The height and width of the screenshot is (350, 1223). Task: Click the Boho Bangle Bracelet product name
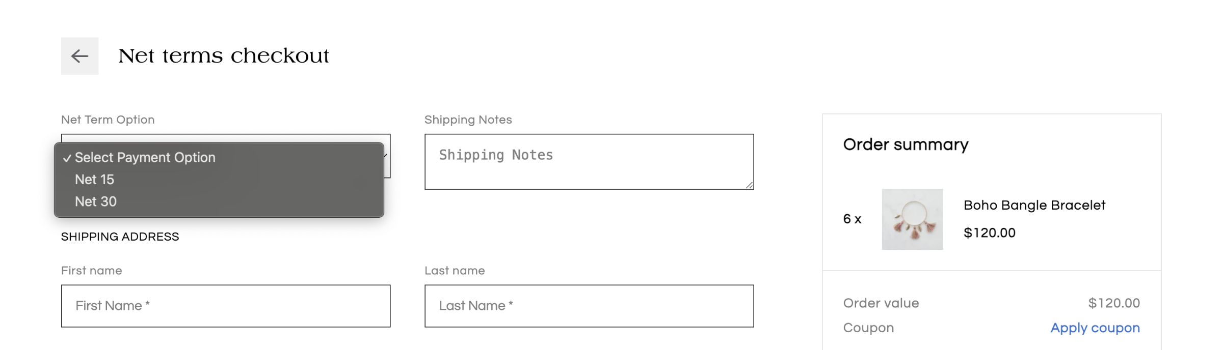pos(1034,205)
